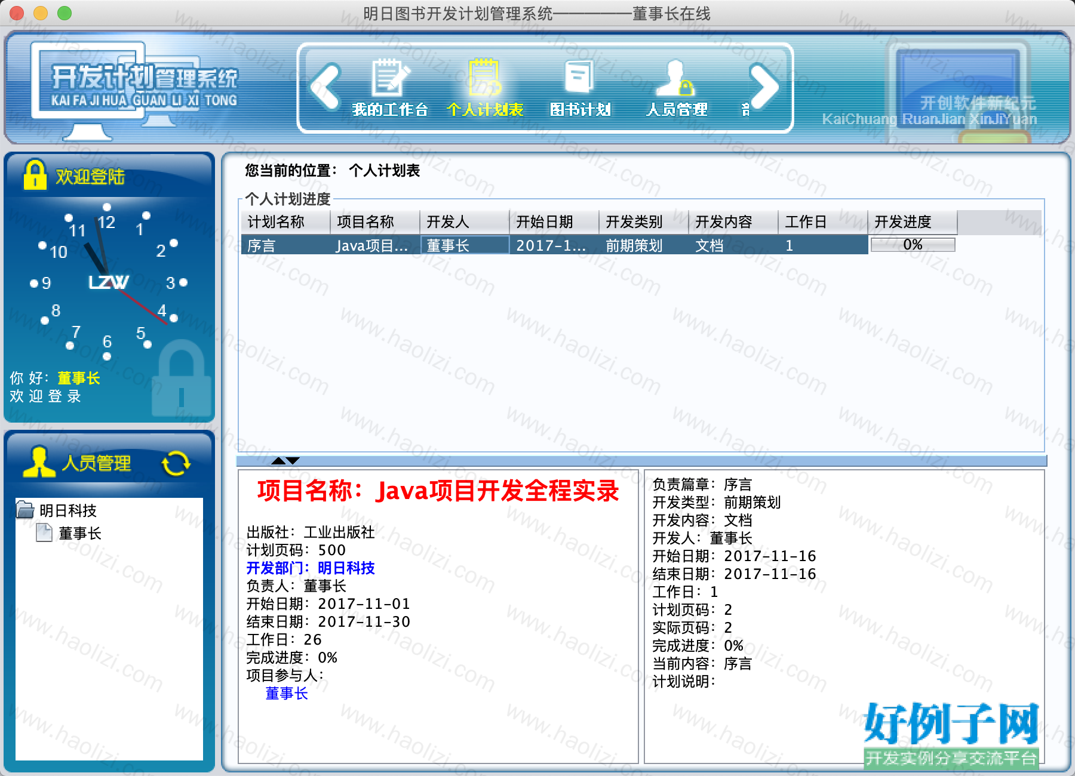Click the 负责篇章: 序言 line
Viewport: 1075px width, 776px height.
point(702,485)
